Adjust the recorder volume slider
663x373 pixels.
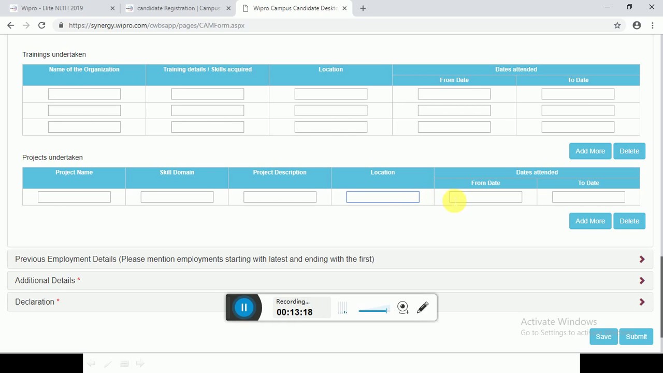[373, 311]
